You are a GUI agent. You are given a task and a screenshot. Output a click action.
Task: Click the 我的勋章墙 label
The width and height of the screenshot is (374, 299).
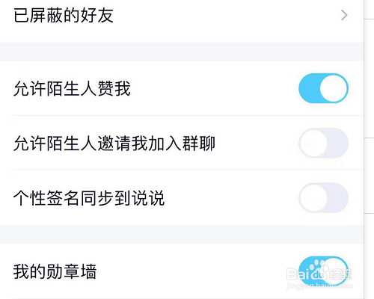(55, 271)
